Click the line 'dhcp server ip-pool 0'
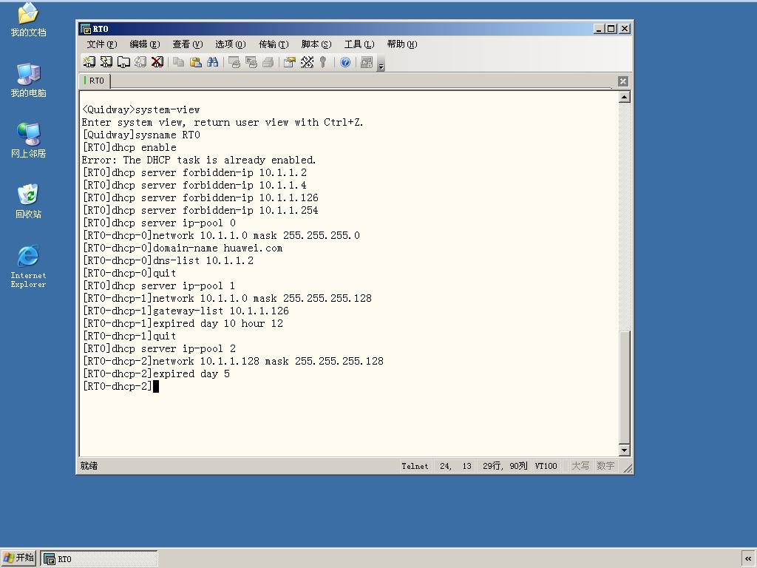757x568 pixels. coord(160,223)
